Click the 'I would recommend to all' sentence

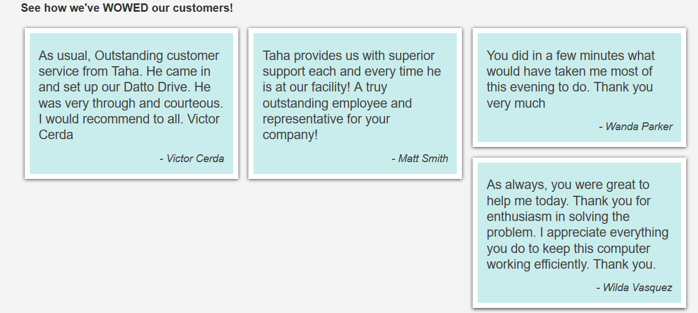[111, 119]
